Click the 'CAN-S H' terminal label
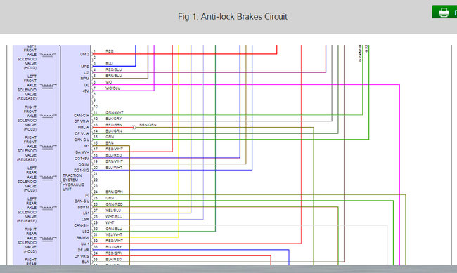Screen dimensions: 457x273 point(82,225)
